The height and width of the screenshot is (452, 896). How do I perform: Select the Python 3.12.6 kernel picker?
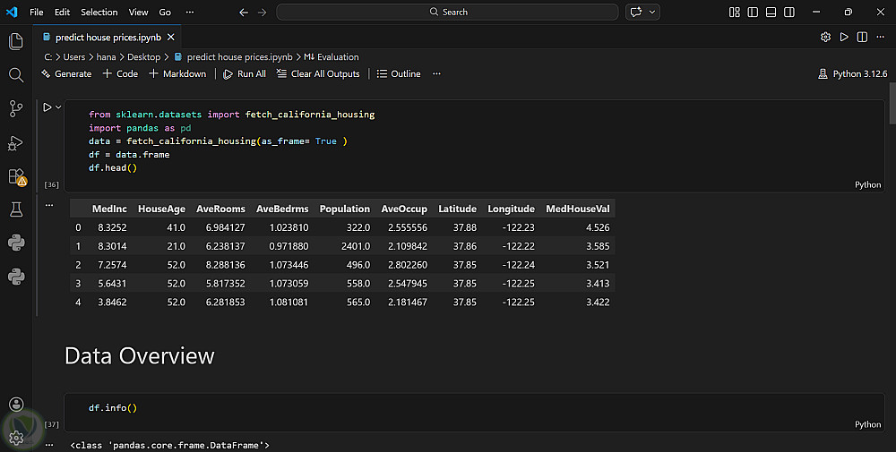[x=852, y=74]
